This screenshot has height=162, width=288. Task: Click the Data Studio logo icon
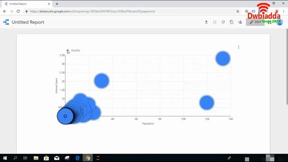point(6,22)
